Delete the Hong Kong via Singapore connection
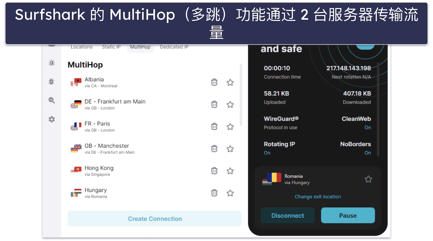Screen dimensions: 433x241 pos(214,171)
